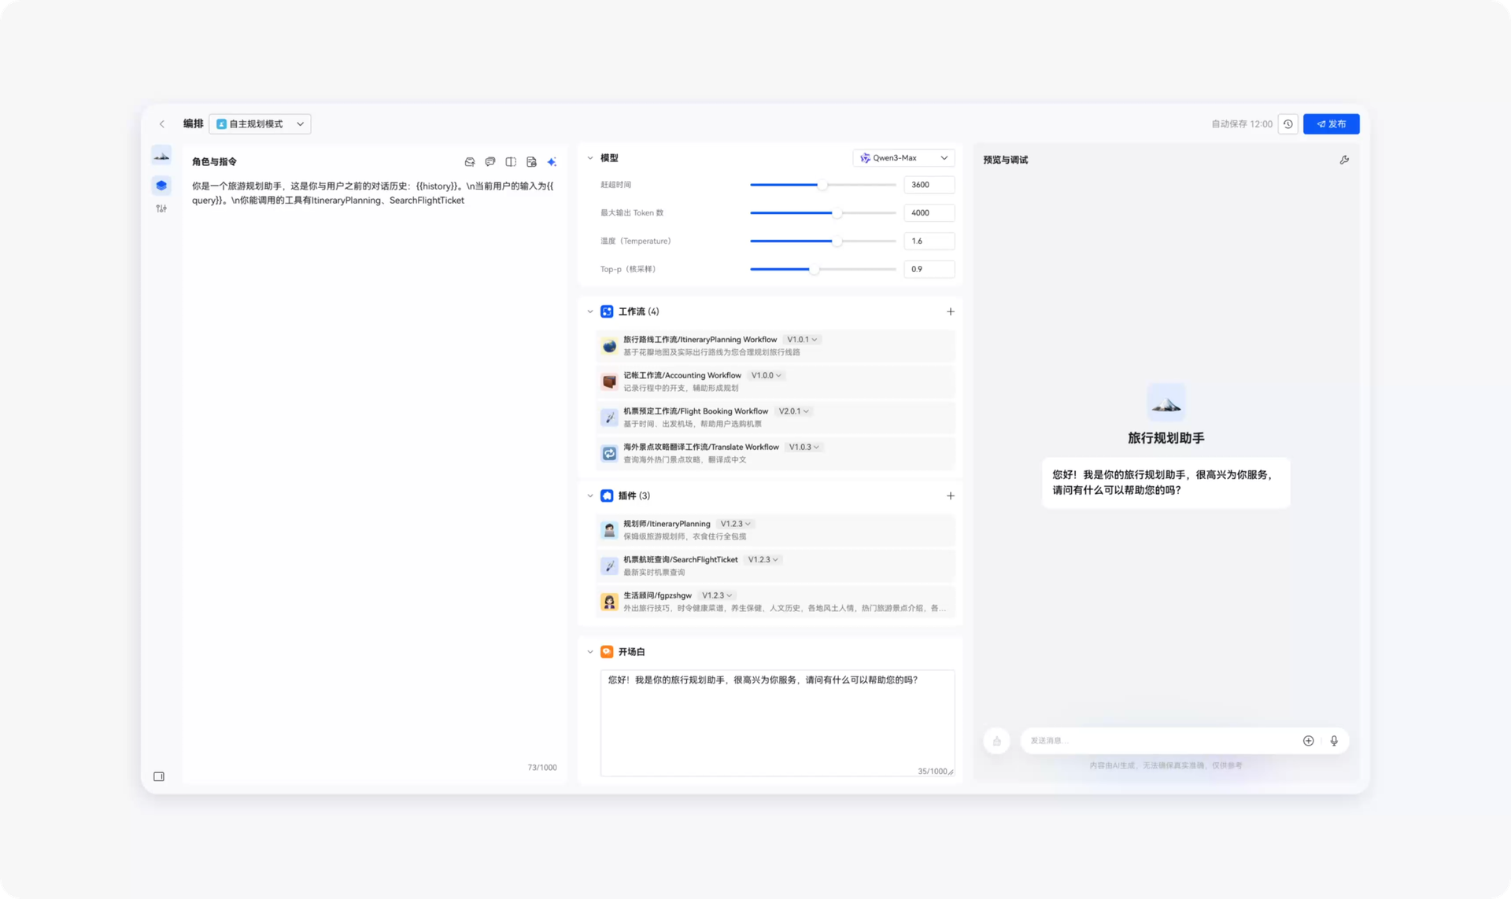Toggle the sidebar panel icon at bottom left

(159, 776)
